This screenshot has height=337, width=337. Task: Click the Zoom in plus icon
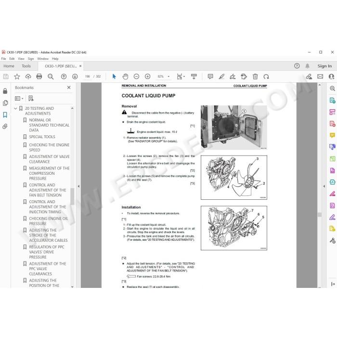(x=148, y=77)
